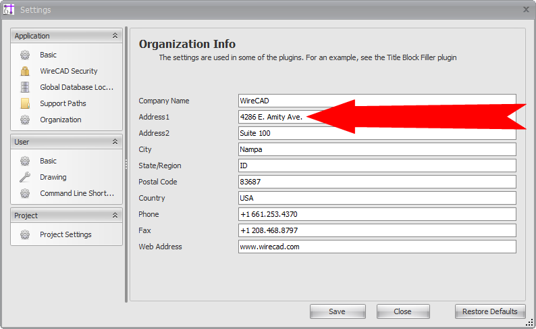Click the Country field containing USA
This screenshot has height=329, width=536.
(377, 198)
